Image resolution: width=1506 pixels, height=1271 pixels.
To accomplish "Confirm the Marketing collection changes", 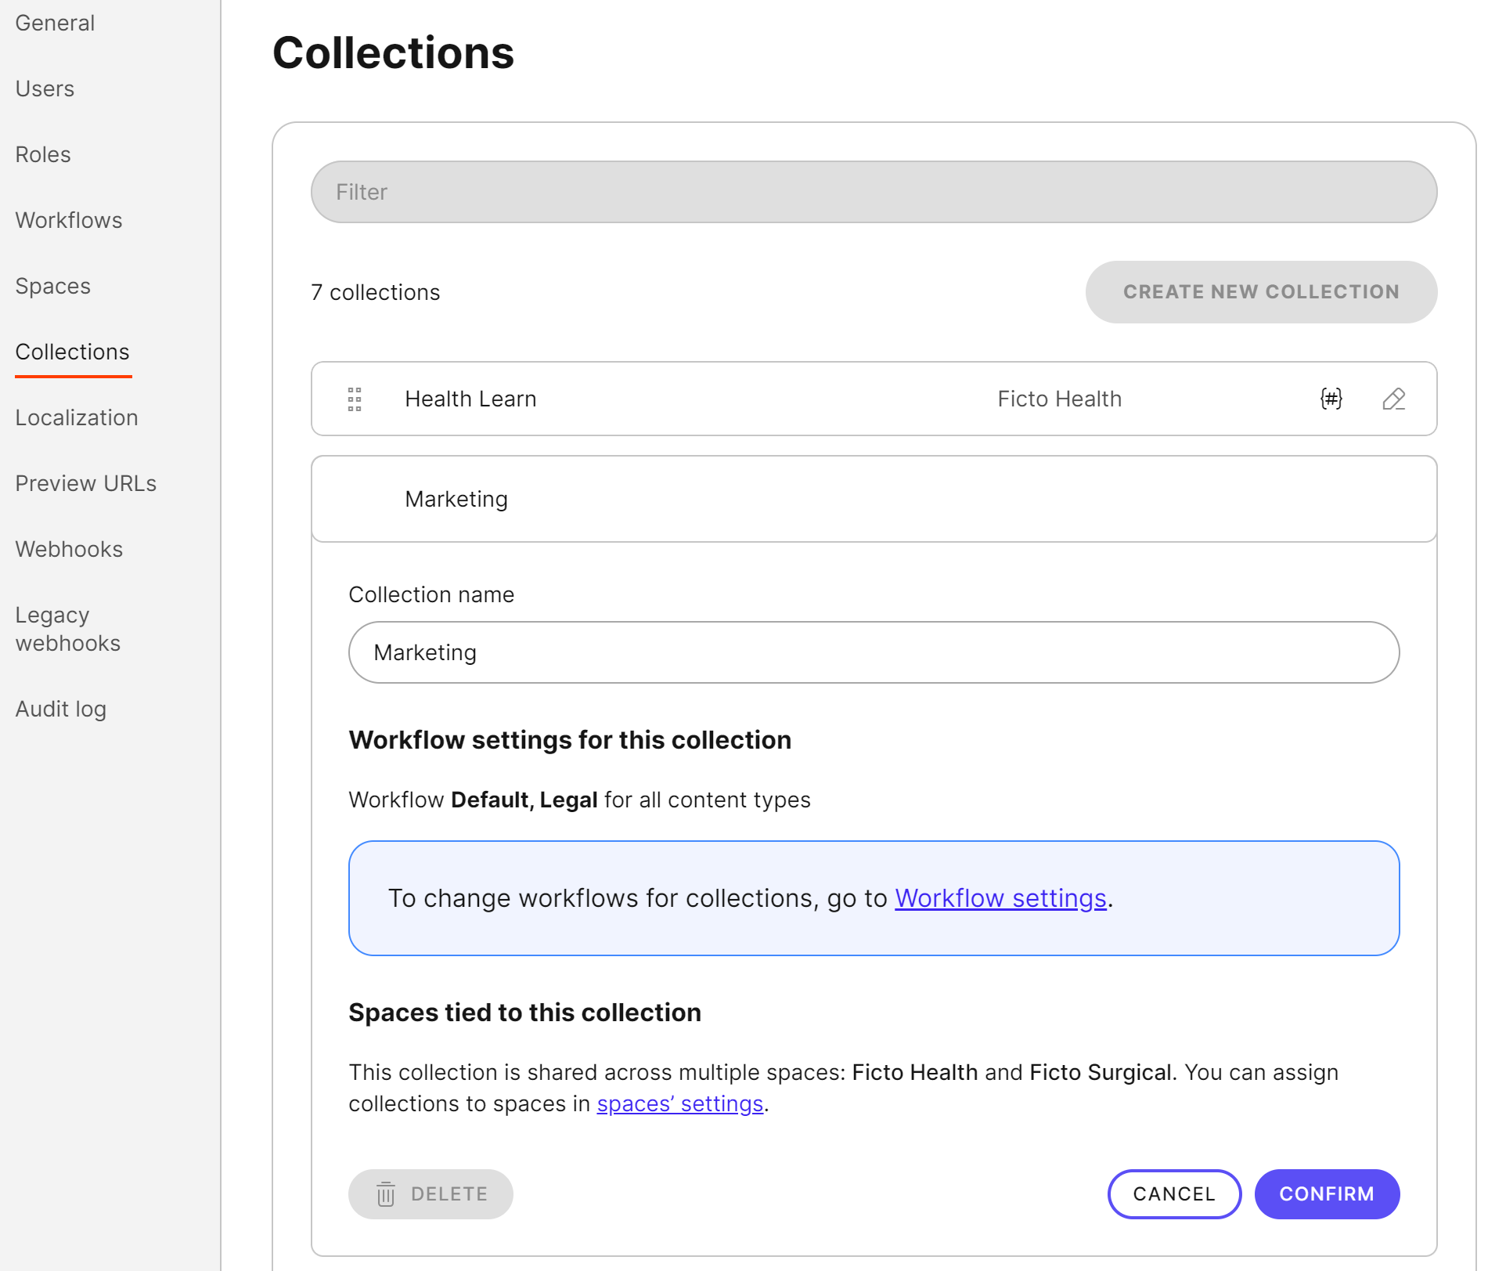I will point(1326,1193).
